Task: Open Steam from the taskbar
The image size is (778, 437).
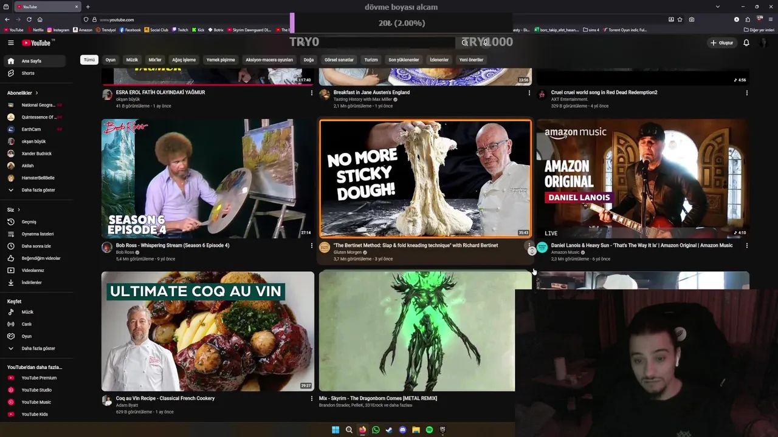Action: 389,430
